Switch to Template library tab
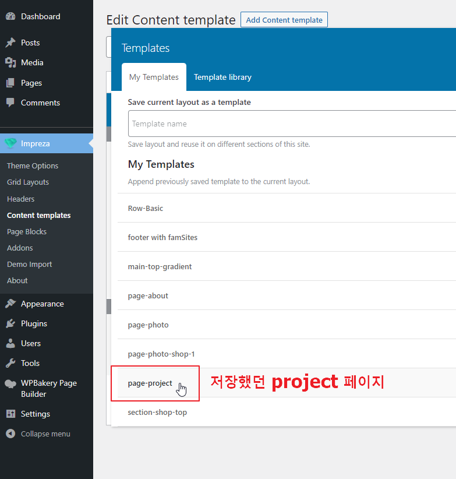 222,77
